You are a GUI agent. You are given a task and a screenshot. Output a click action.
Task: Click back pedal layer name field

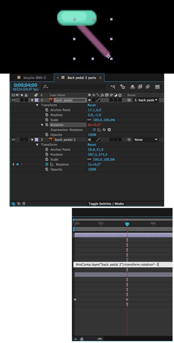(70, 100)
